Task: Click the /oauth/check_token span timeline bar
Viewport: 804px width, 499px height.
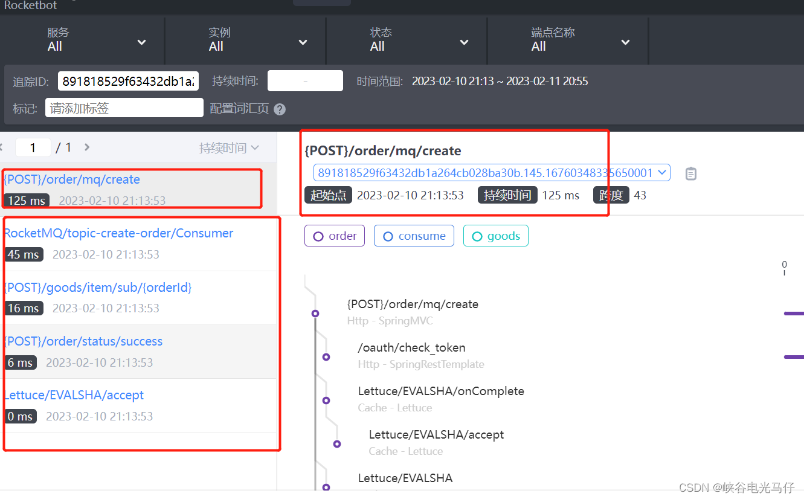Action: click(x=794, y=357)
